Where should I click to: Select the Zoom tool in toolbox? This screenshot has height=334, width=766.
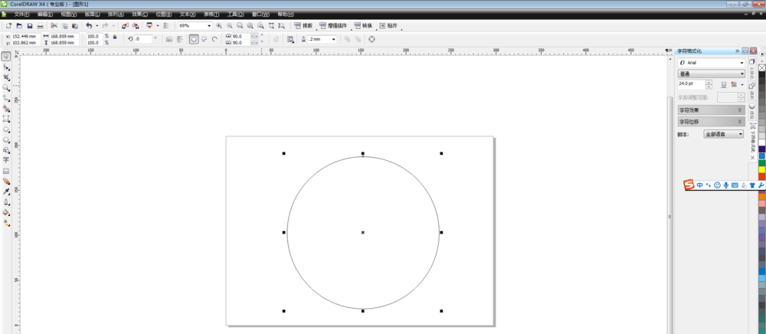pos(6,88)
